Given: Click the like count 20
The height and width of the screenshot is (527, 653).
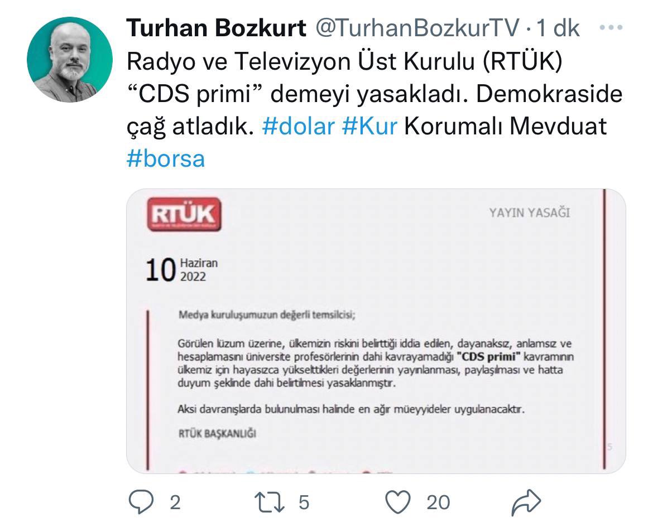Looking at the screenshot, I should click(x=438, y=502).
